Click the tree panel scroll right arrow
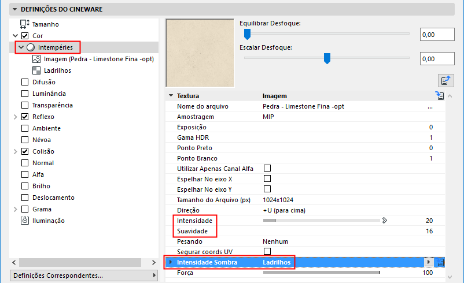 coord(153,262)
